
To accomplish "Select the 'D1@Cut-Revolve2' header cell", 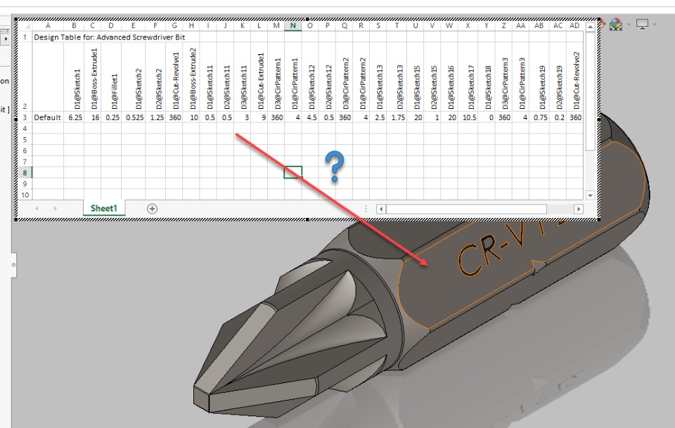I will pos(574,77).
